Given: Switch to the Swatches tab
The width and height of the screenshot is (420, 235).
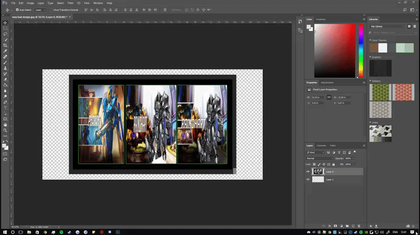Looking at the screenshot, I should (x=320, y=19).
